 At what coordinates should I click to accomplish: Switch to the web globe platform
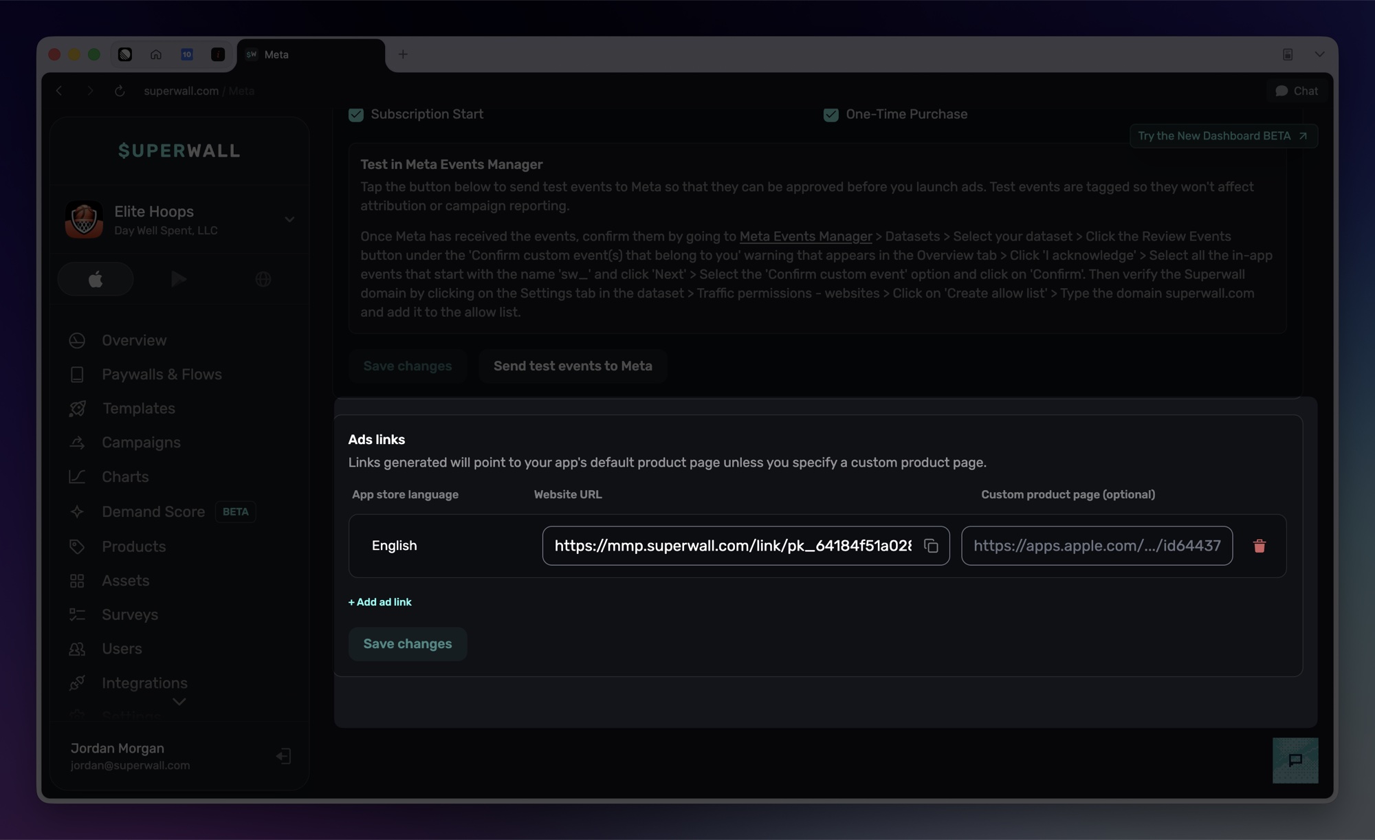(263, 279)
